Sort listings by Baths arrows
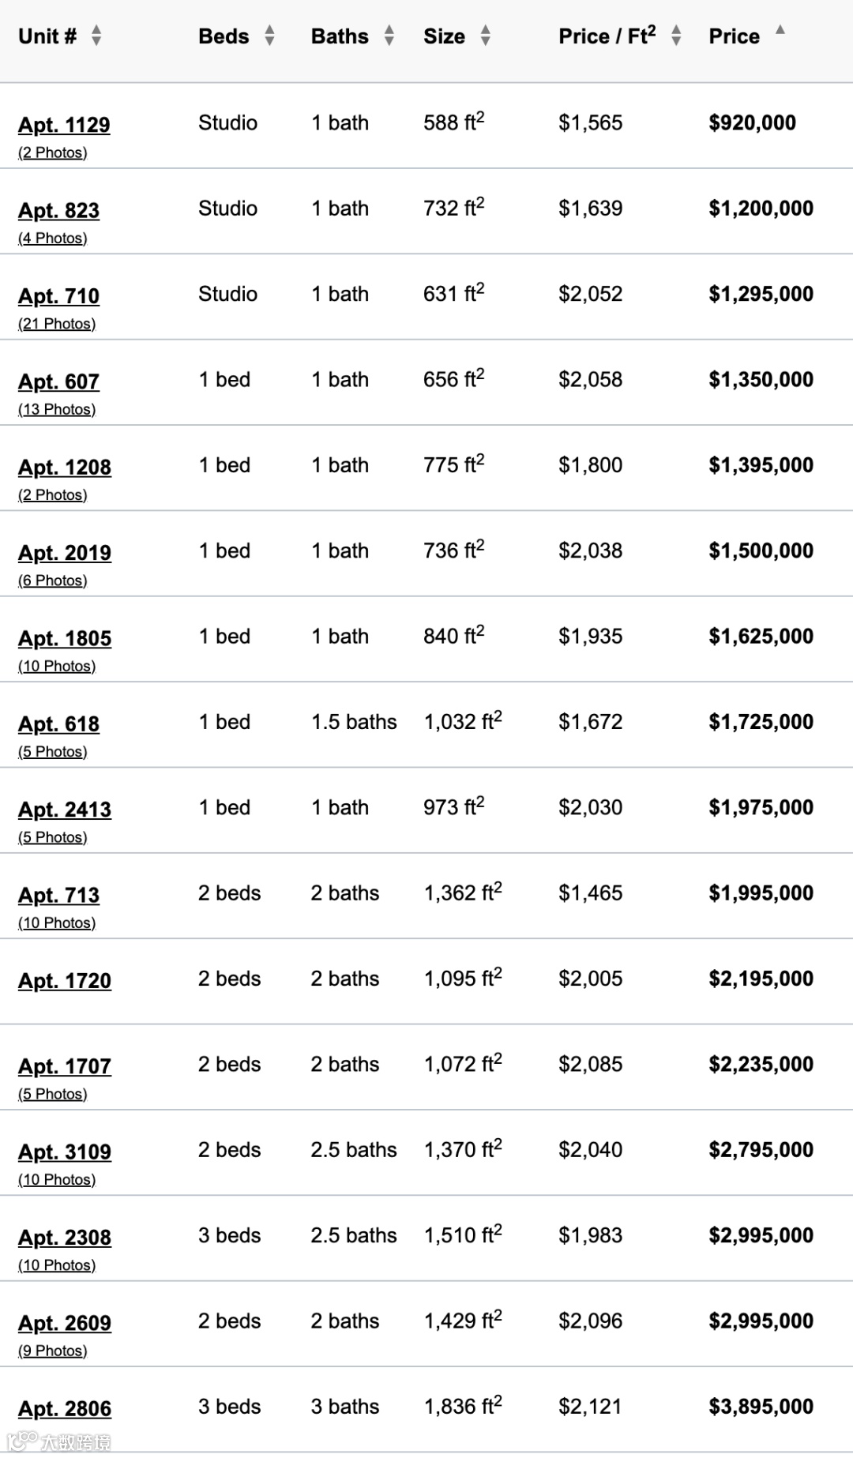The image size is (853, 1458). 389,36
